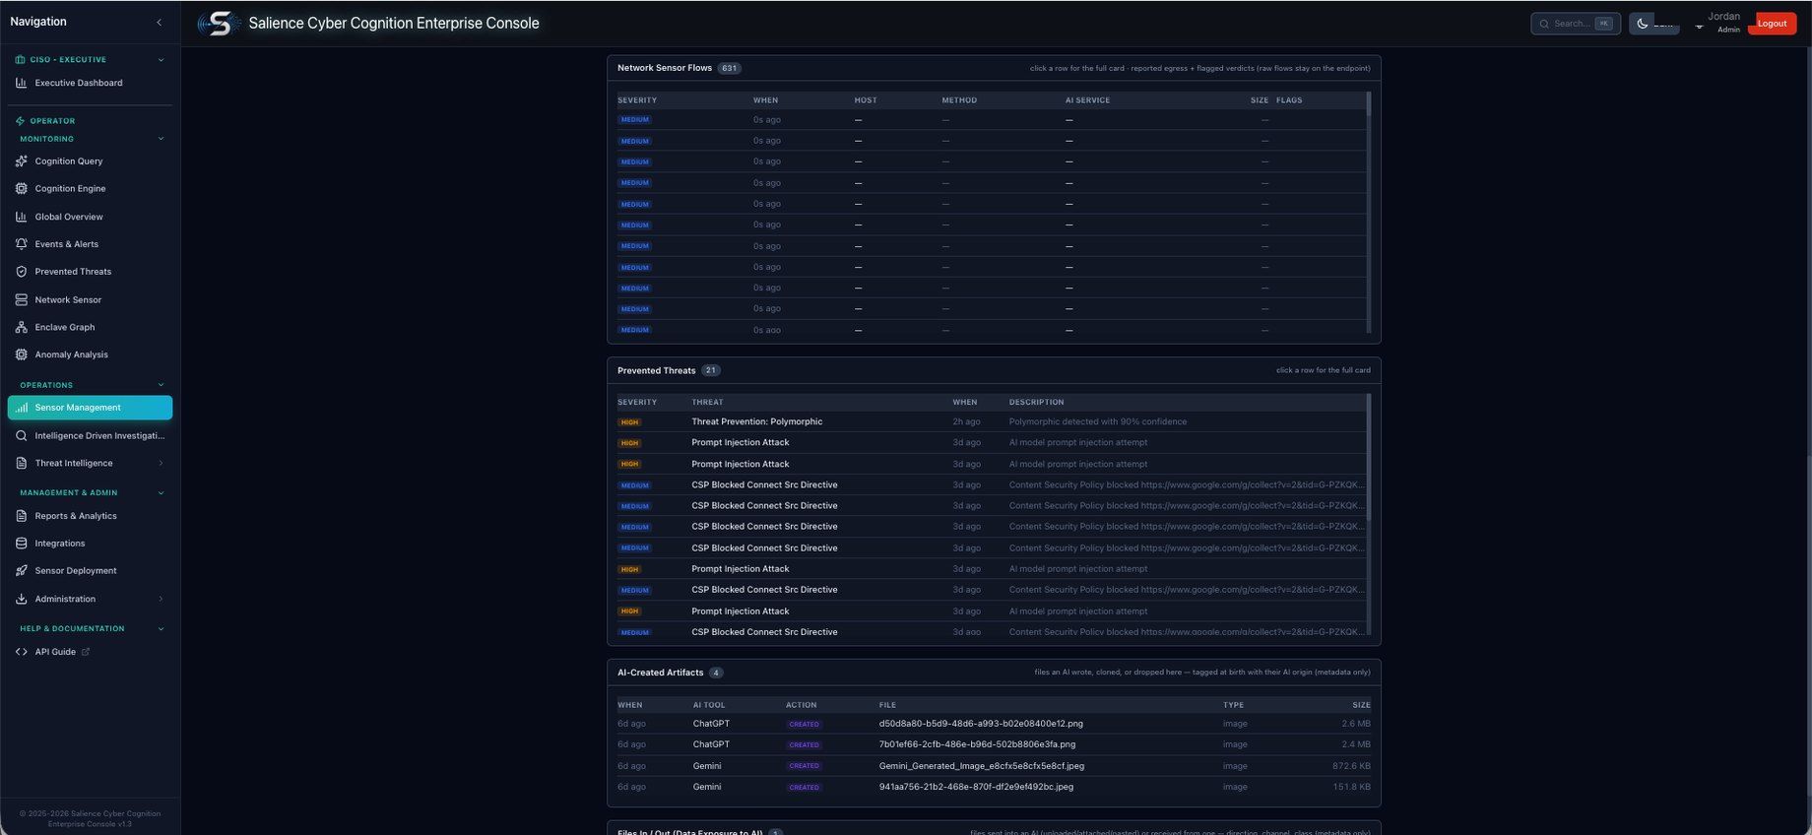This screenshot has height=835, width=1812.
Task: Collapse the Navigation sidebar with the chevron
Action: (160, 23)
